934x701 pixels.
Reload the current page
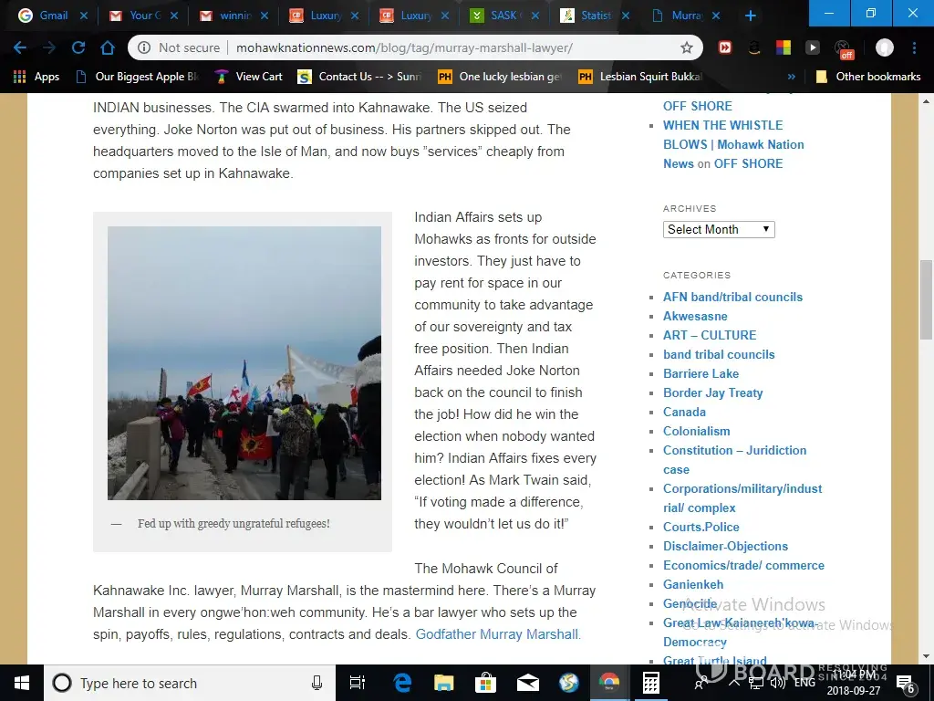click(78, 47)
